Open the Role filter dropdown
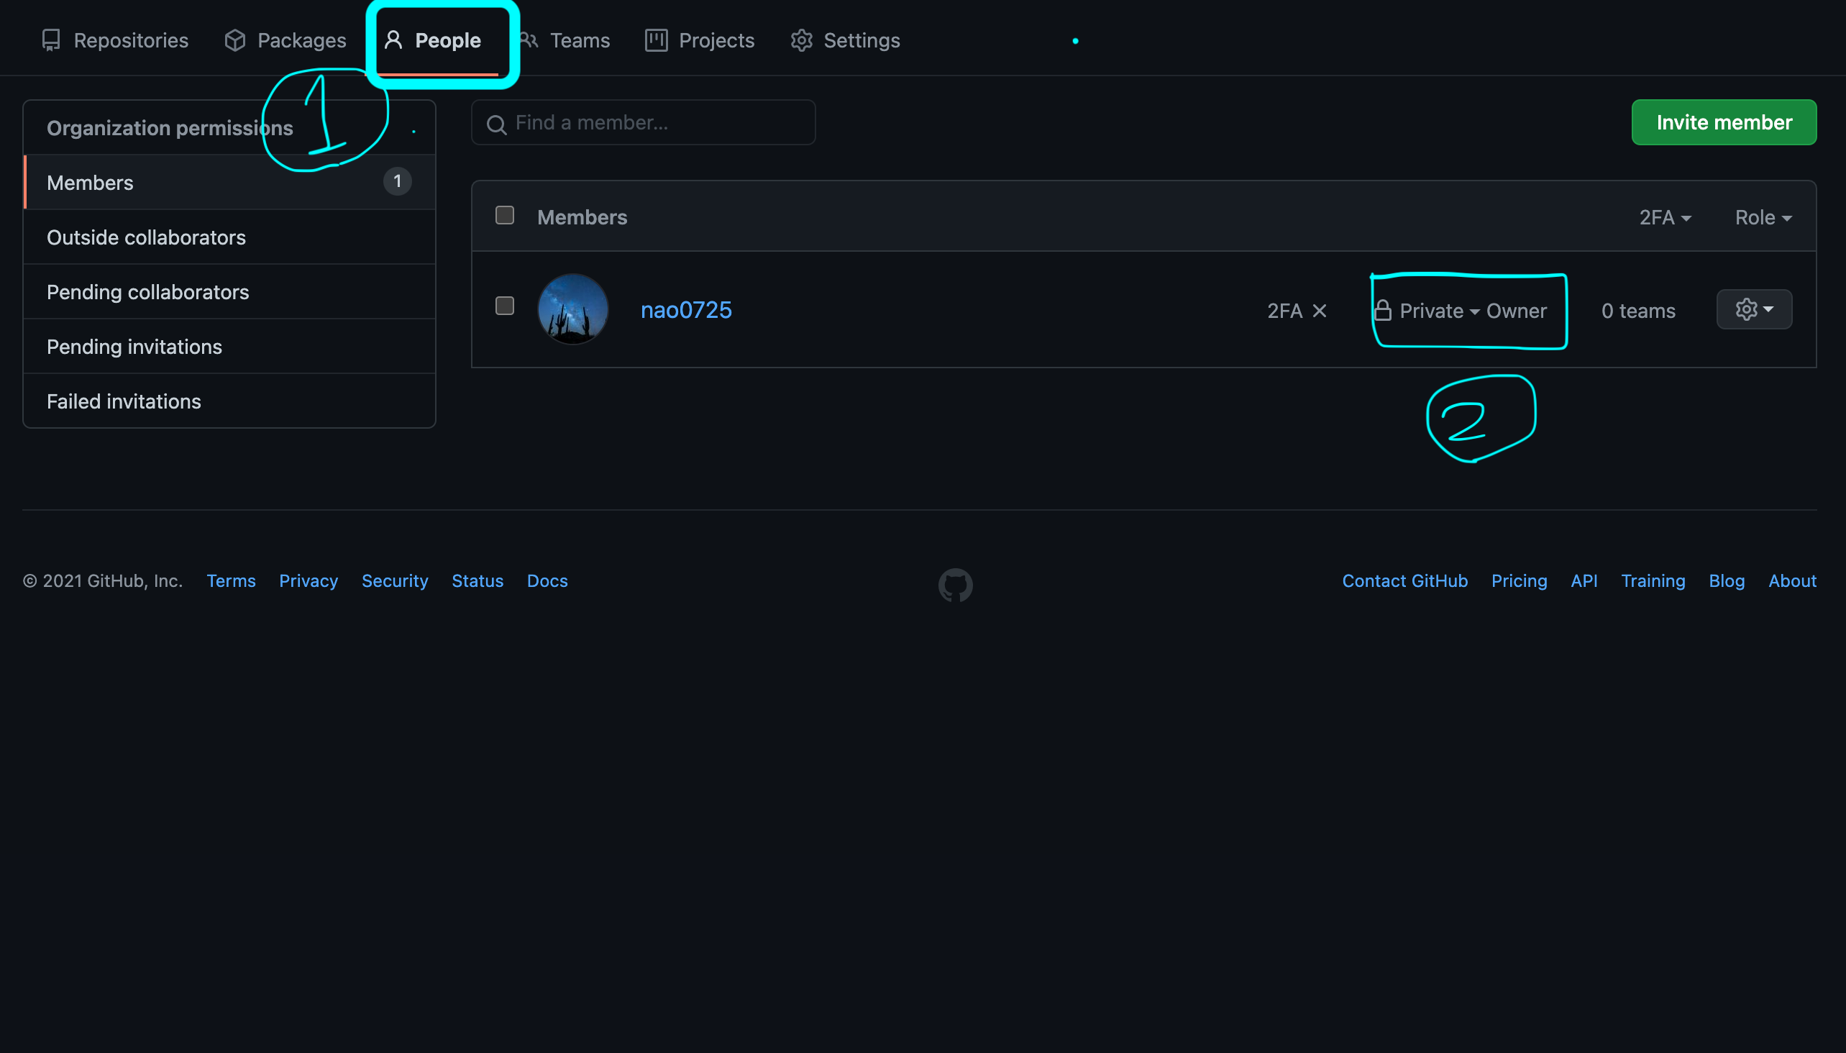 1763,218
